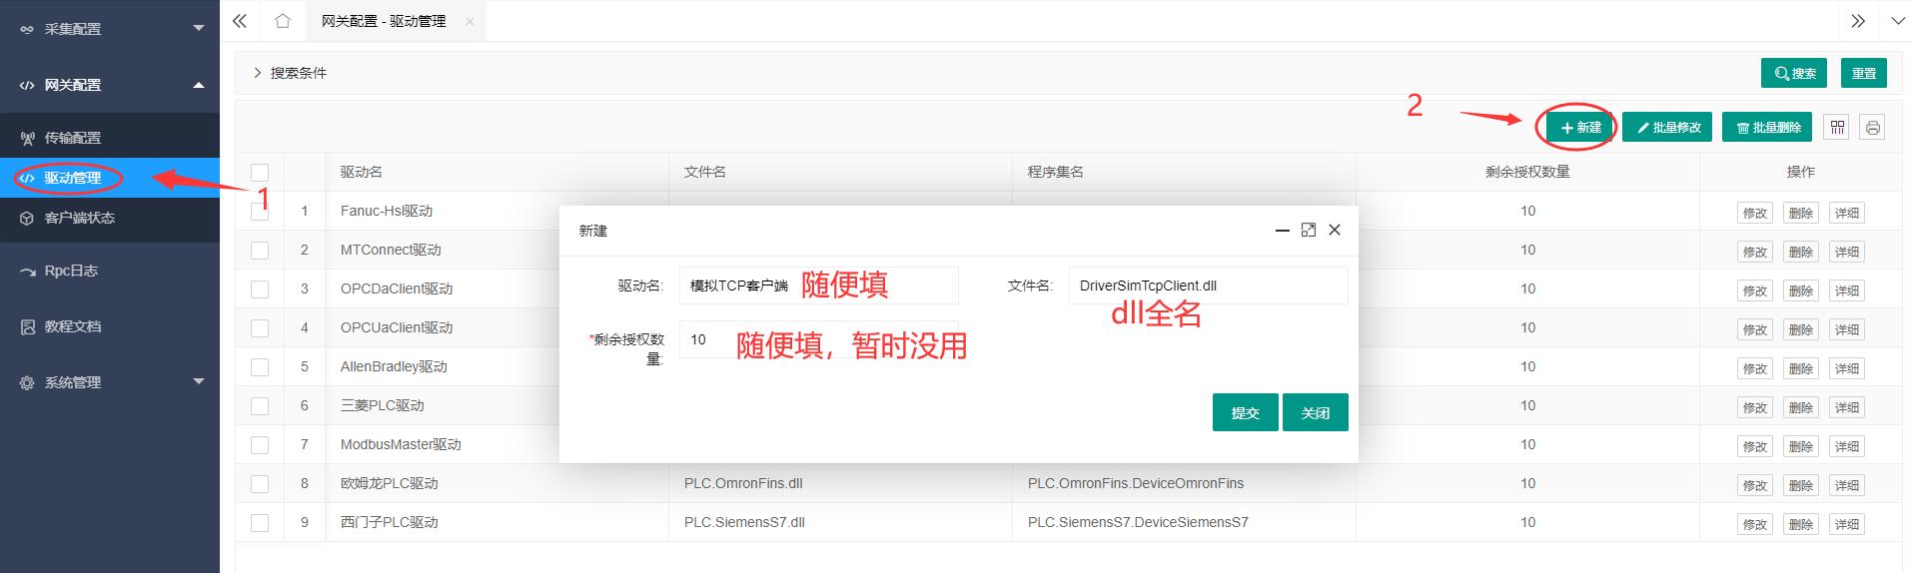Check the OPCUaClient驱动 row checkbox
This screenshot has width=1913, height=573.
(260, 328)
